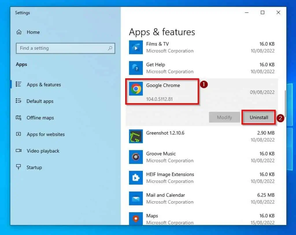
Task: Minimize the Settings window
Action: pos(247,12)
